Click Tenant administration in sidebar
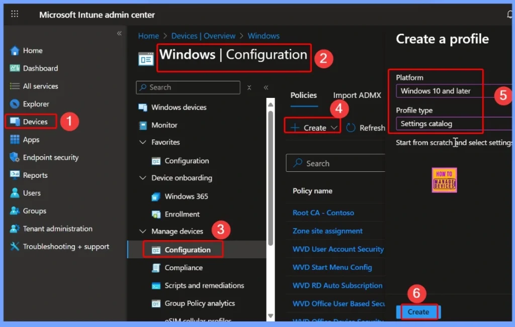515x327 pixels. pos(57,229)
